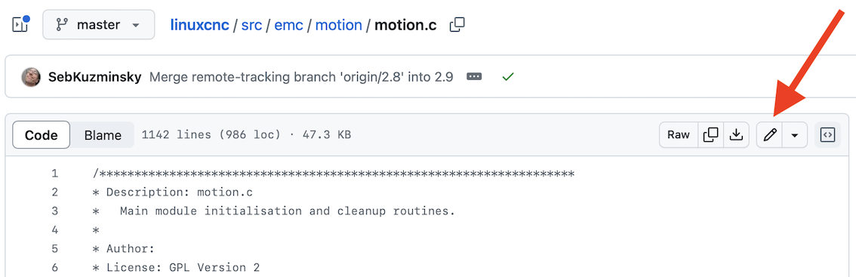Open the master branch selector dropdown

99,25
